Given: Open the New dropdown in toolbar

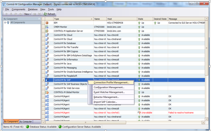Looking at the screenshot, I should tap(28, 14).
